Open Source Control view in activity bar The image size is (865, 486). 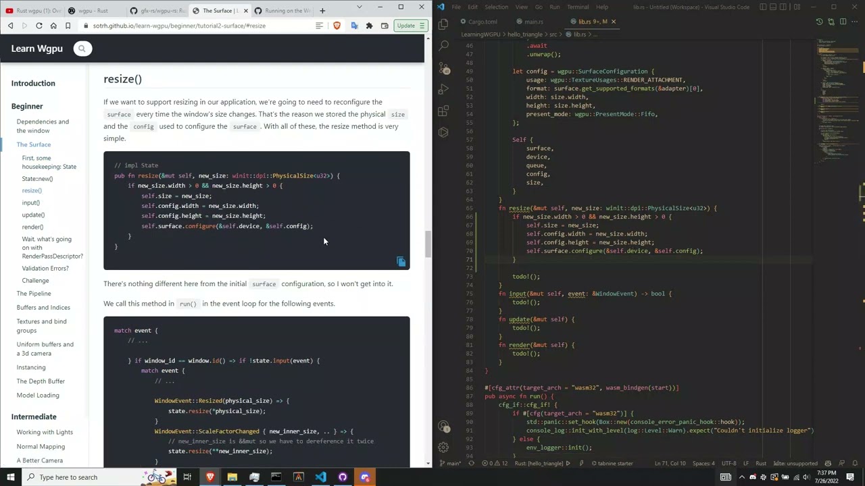point(443,68)
